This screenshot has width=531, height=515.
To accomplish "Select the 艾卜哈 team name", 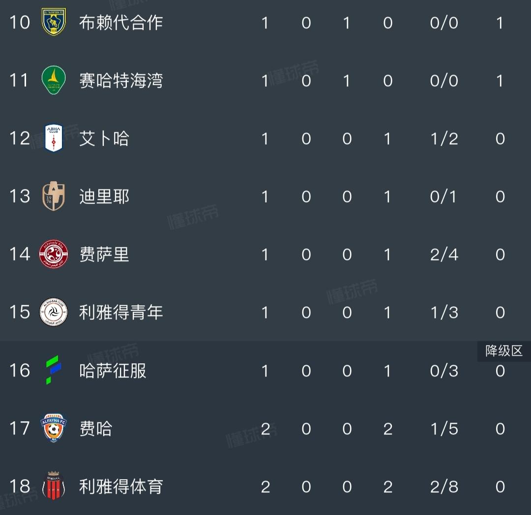I will point(104,138).
